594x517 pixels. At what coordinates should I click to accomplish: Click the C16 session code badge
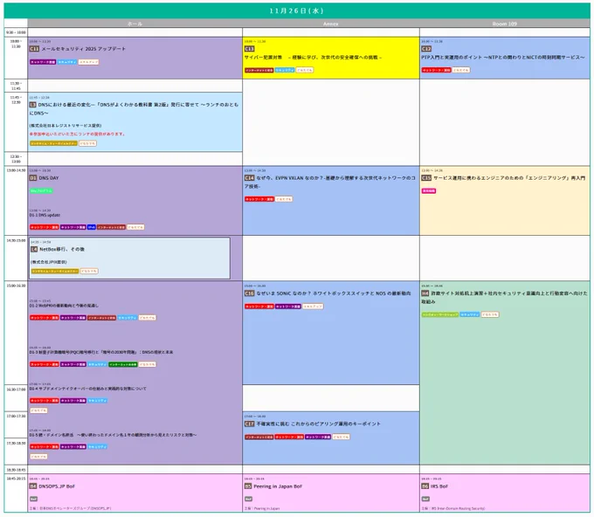(249, 293)
